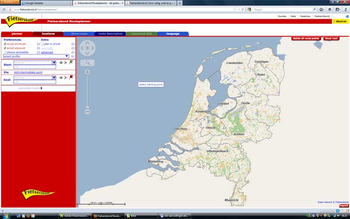Screen dimensions: 350x219
Task: Open the route description tab
Action: (x=110, y=34)
